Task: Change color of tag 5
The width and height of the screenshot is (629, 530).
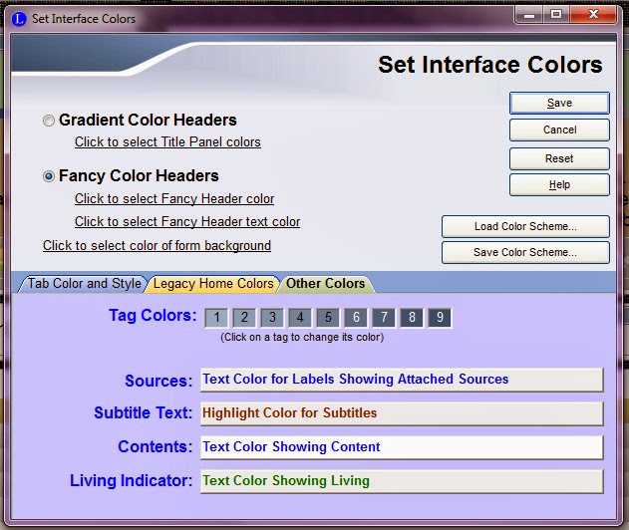Action: pyautogui.click(x=328, y=318)
